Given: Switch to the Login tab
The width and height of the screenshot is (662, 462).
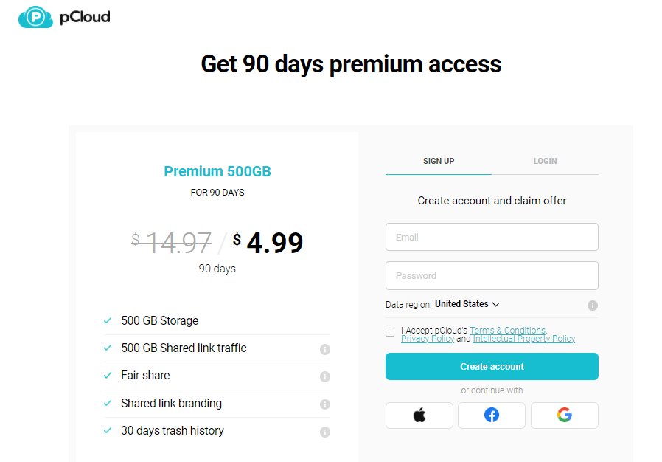Looking at the screenshot, I should 545,161.
